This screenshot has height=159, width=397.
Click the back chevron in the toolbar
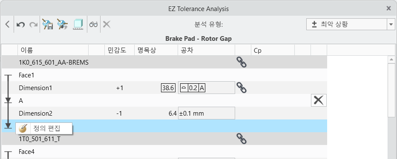coord(7,24)
